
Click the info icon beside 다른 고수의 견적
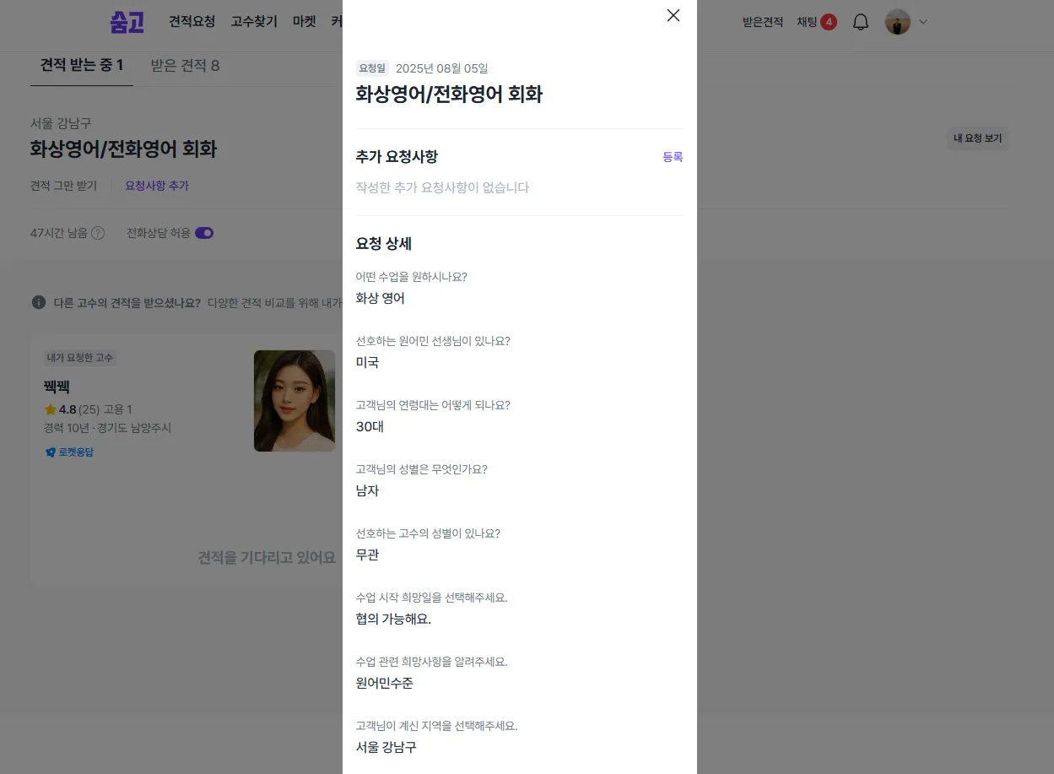click(x=39, y=302)
